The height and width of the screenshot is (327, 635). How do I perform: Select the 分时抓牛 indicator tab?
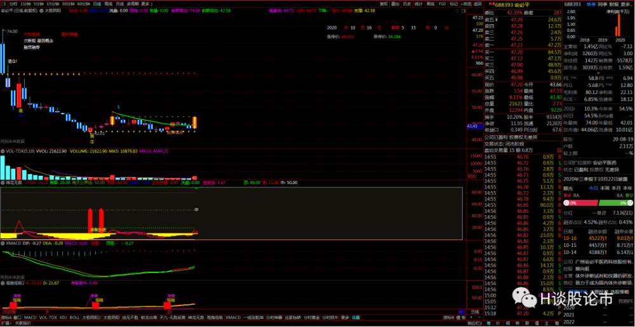point(331,317)
